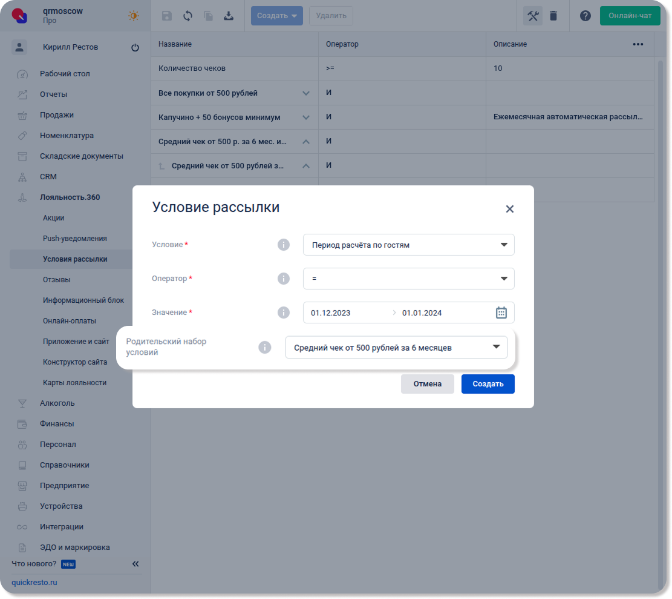Click the calendar icon in Значение field
The image size is (672, 599).
click(x=501, y=313)
